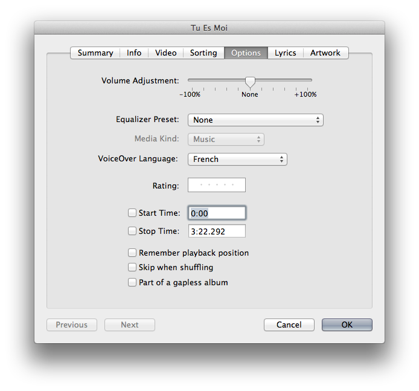Image resolution: width=419 pixels, height=391 pixels.
Task: Go to the Sorting tab
Action: tap(203, 53)
